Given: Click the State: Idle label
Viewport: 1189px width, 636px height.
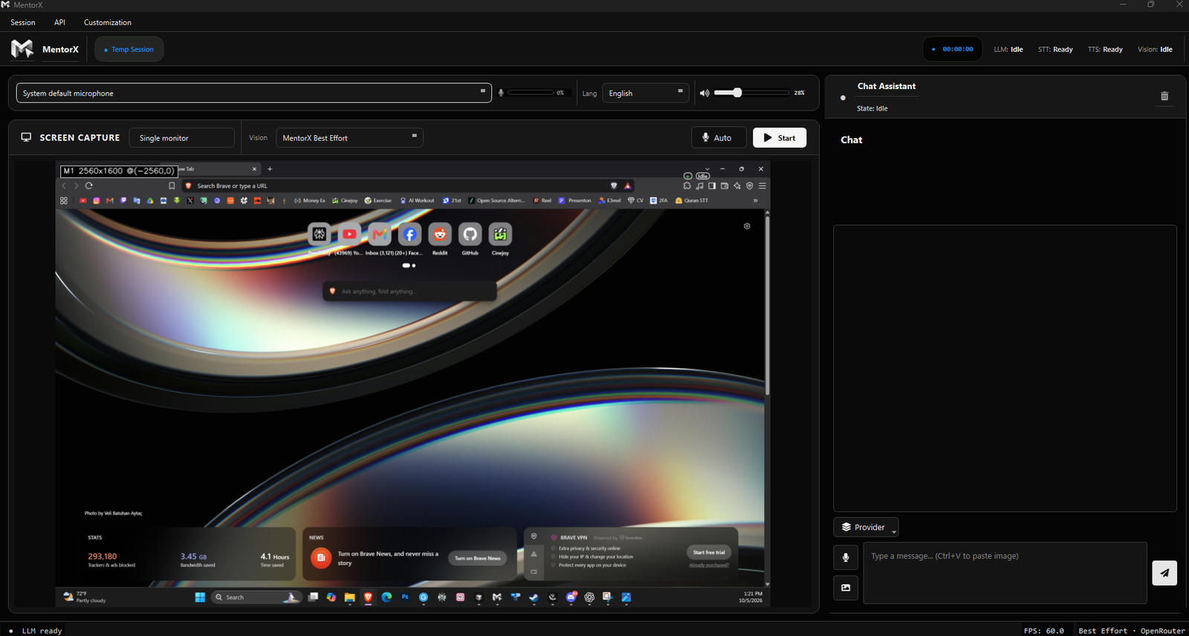Looking at the screenshot, I should click(872, 108).
